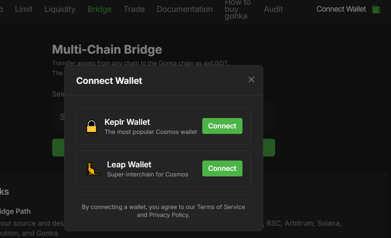
Task: Click Connect Wallet in the top bar
Action: (341, 9)
